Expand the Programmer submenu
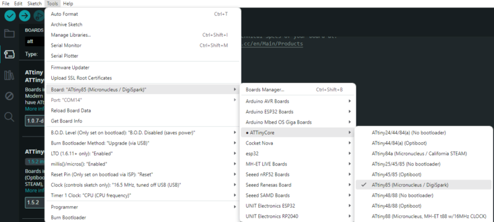The image size is (494, 222). click(143, 207)
